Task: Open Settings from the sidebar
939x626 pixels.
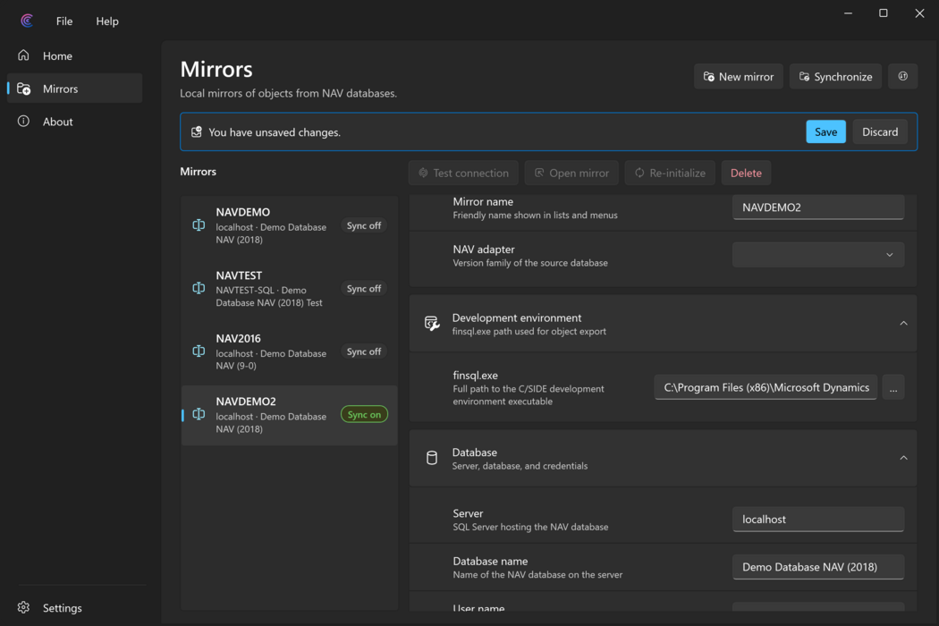Action: coord(75,607)
